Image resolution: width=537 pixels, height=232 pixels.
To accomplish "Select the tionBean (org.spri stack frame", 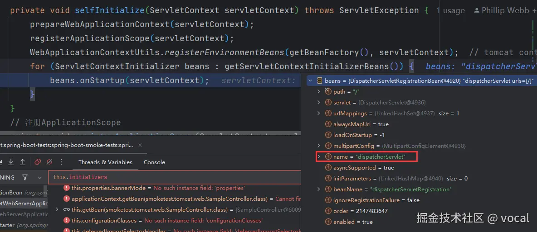I will coord(24,193).
